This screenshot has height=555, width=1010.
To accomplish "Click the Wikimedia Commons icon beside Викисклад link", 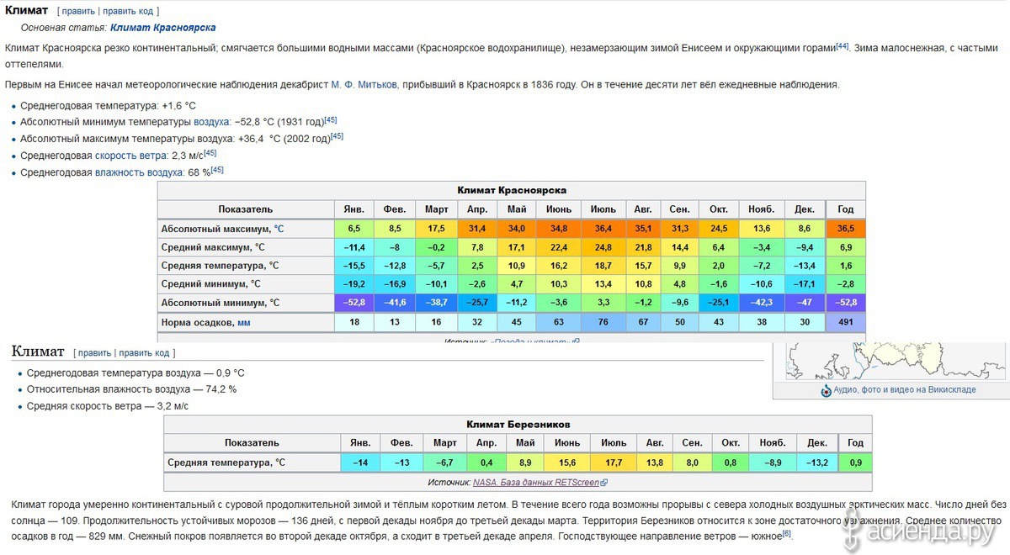I will pos(826,391).
